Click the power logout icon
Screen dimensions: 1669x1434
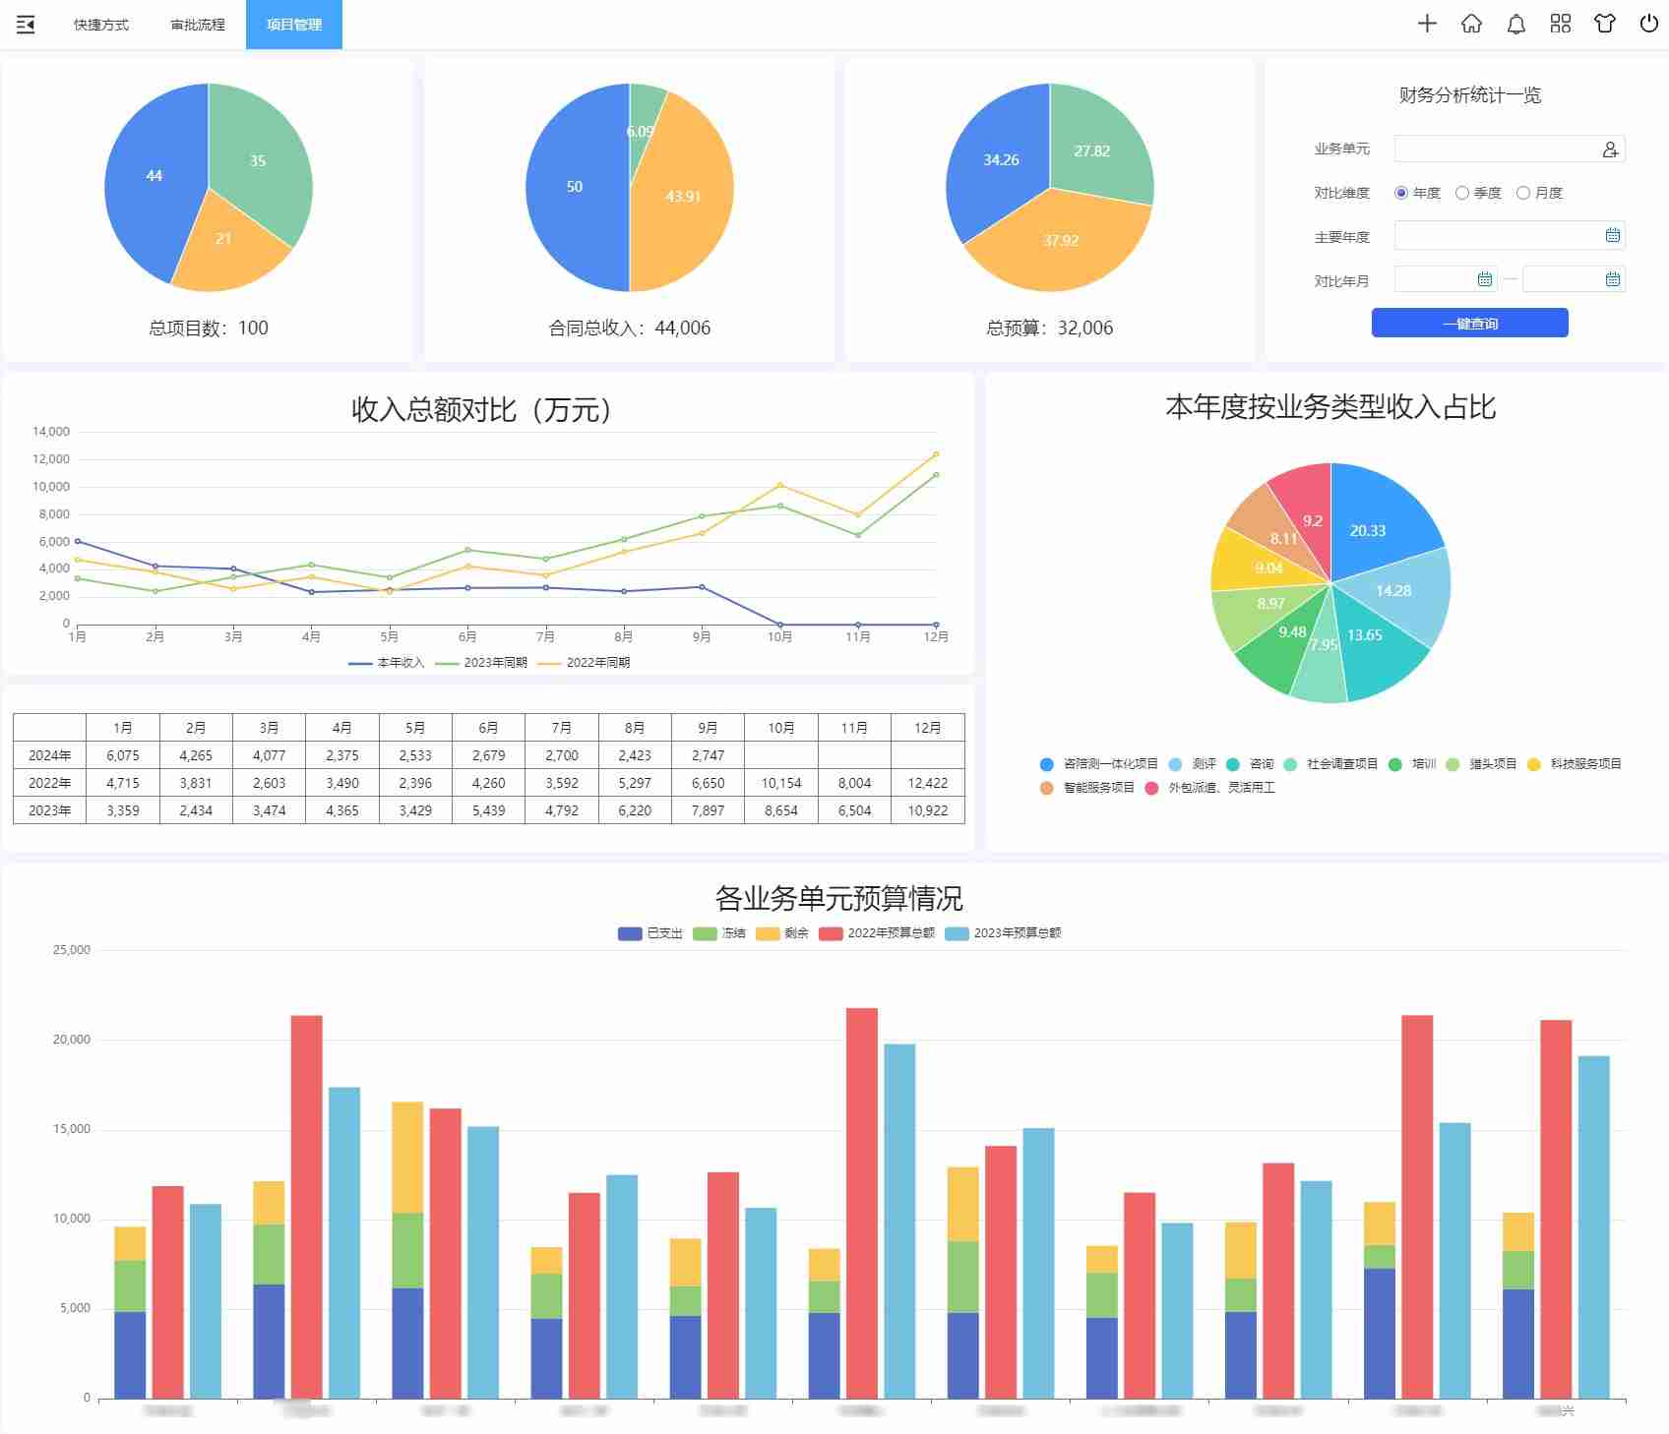1649,24
